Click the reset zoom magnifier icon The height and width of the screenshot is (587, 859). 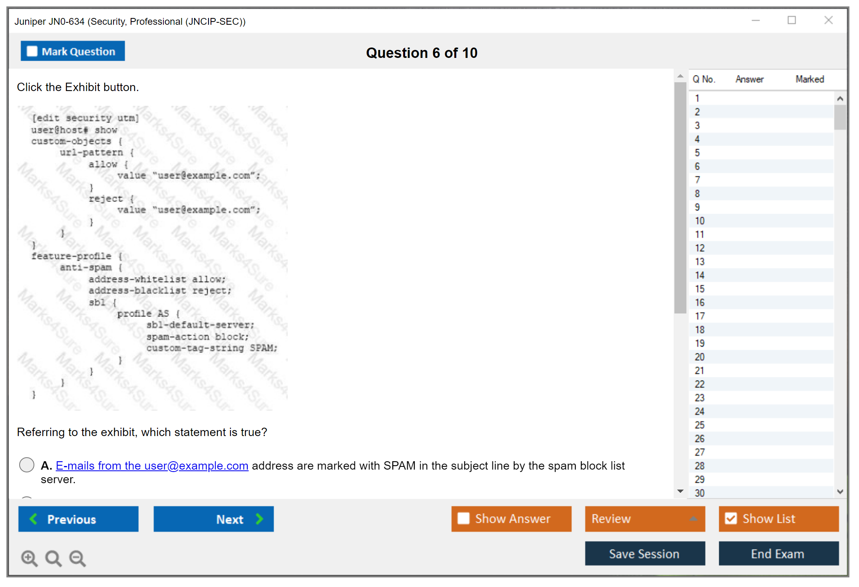pos(53,558)
